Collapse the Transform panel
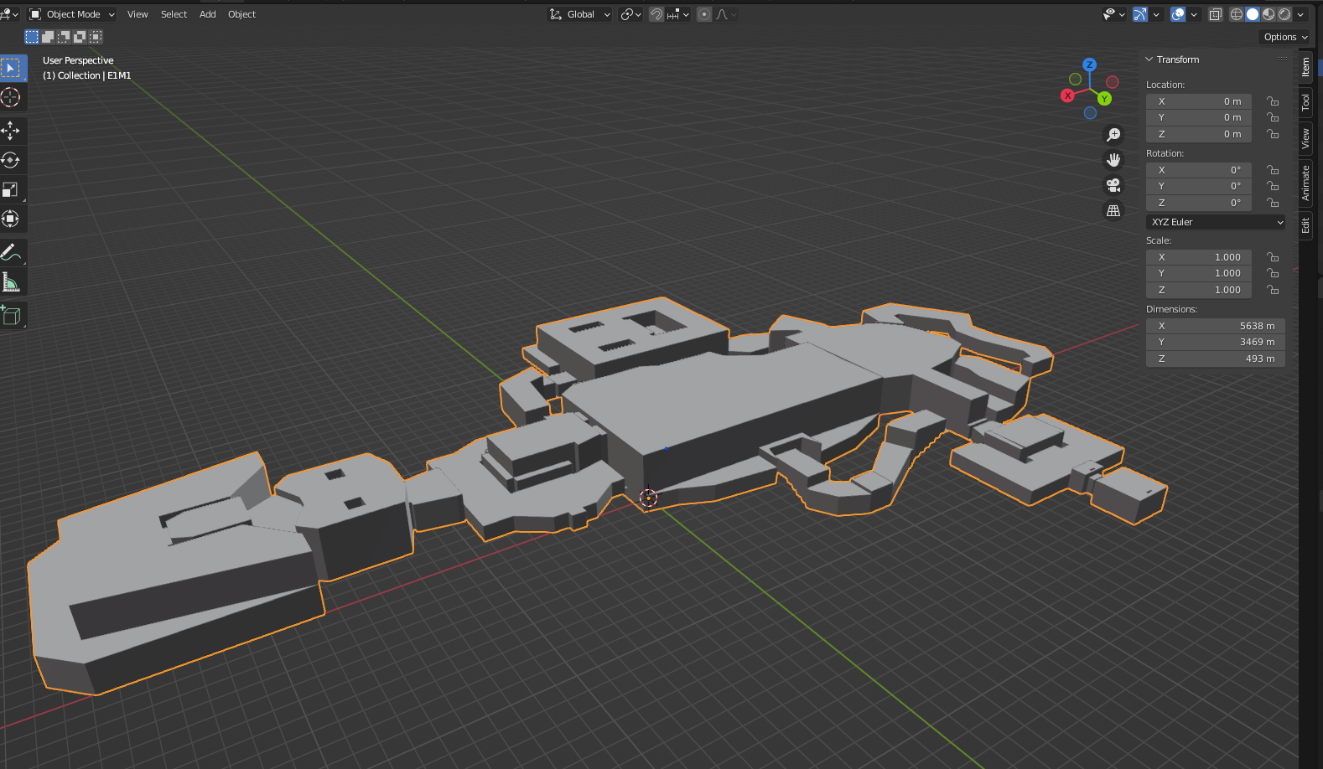The width and height of the screenshot is (1323, 769). coord(1149,59)
